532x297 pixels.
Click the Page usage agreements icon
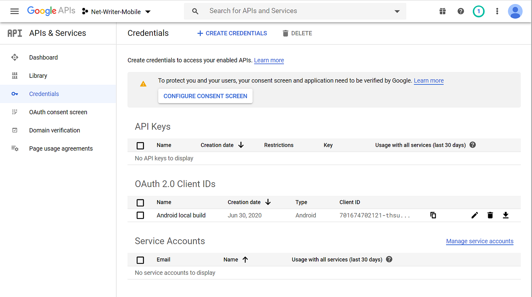[15, 148]
